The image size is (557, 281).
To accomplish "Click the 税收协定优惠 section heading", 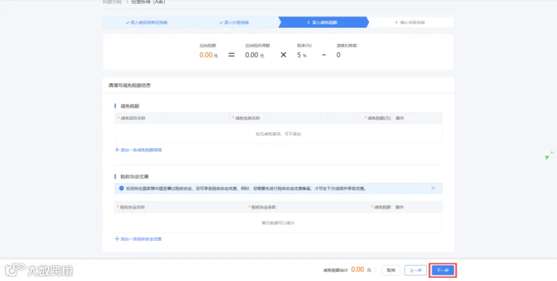I will [x=134, y=177].
